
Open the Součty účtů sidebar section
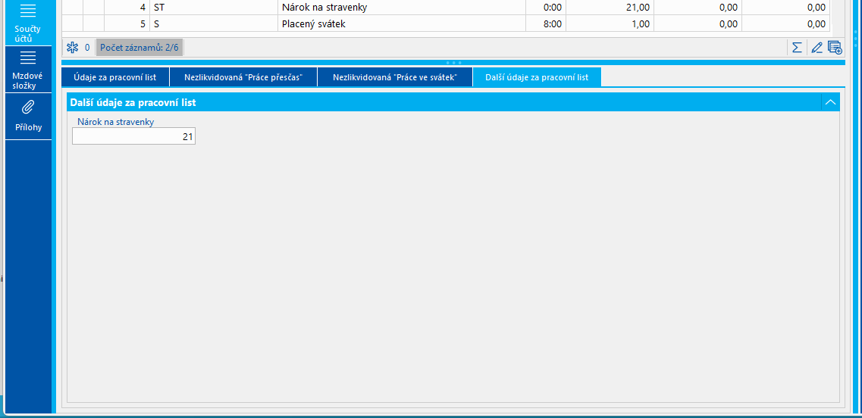click(x=27, y=23)
